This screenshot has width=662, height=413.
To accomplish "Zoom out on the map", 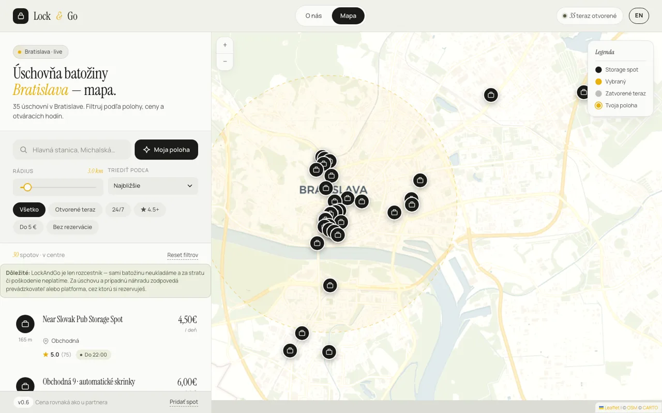I will coord(225,61).
